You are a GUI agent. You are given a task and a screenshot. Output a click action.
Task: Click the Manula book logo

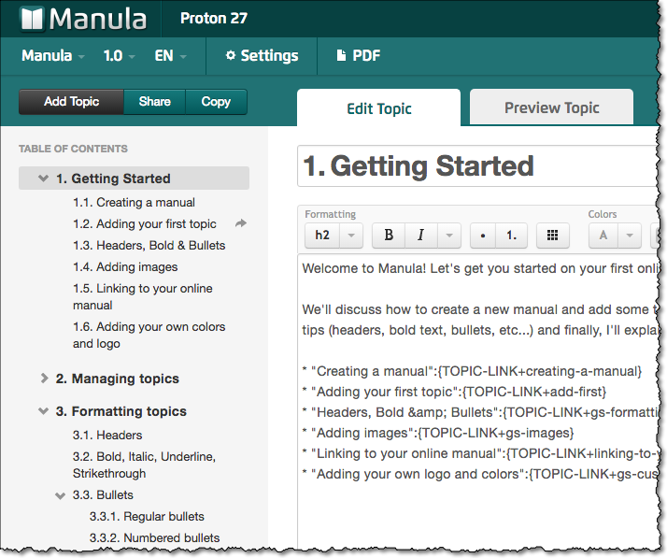tap(83, 19)
